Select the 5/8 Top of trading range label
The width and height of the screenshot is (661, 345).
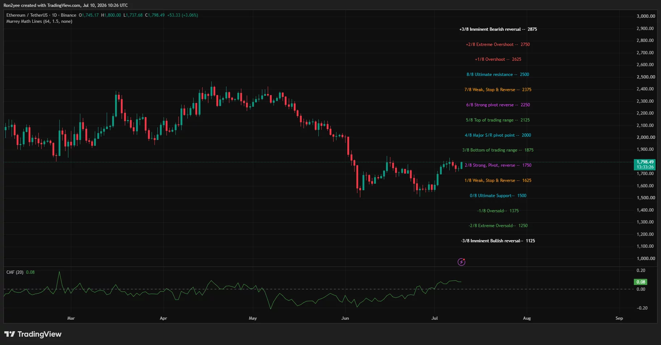[x=498, y=120]
